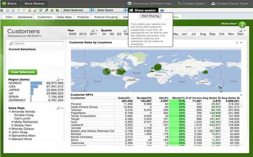Click the help question mark icon
This screenshot has width=253, height=157.
162,10
